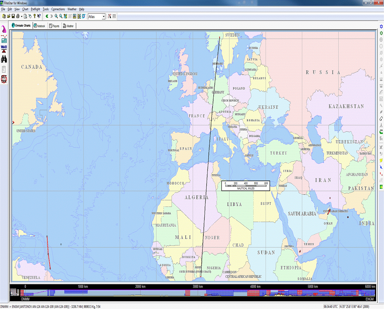Click the zoom in magnifier
384x309 pixels.
(56, 16)
